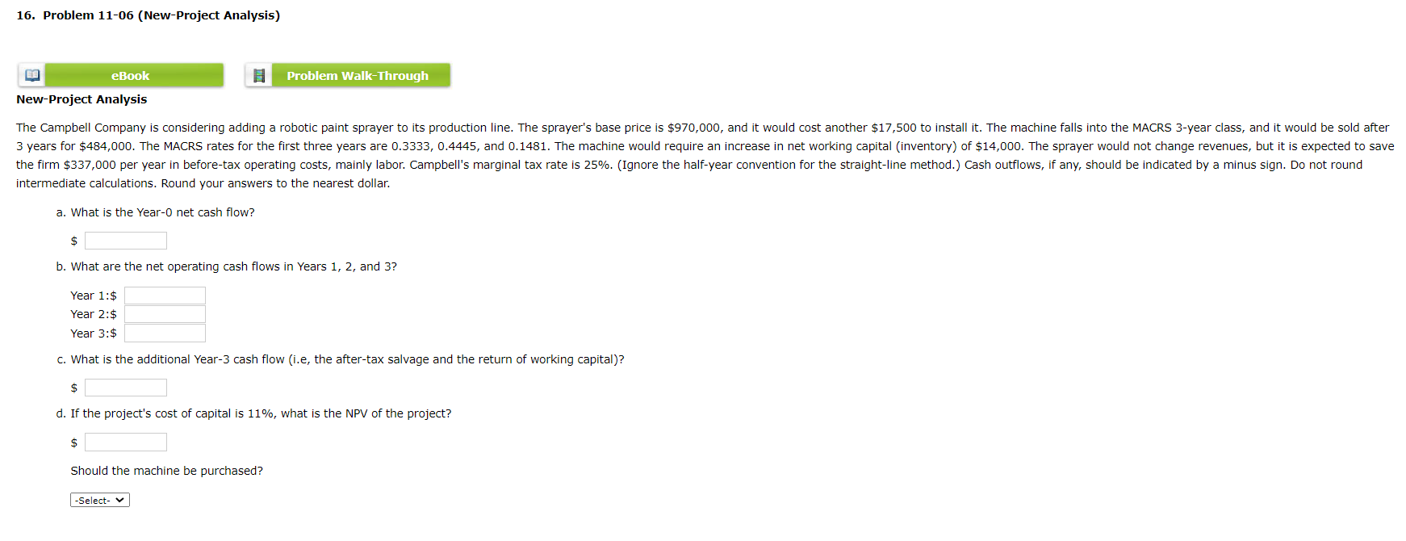Viewport: 1406px width, 541px height.
Task: Click the Year 3 operating cash flow field
Action: pyautogui.click(x=165, y=333)
